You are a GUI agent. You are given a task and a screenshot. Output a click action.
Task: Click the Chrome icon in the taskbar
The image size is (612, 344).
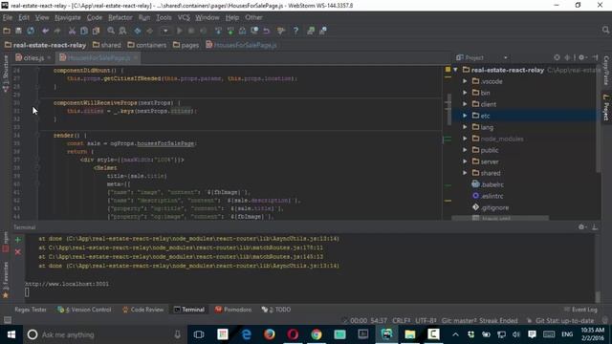(x=317, y=334)
